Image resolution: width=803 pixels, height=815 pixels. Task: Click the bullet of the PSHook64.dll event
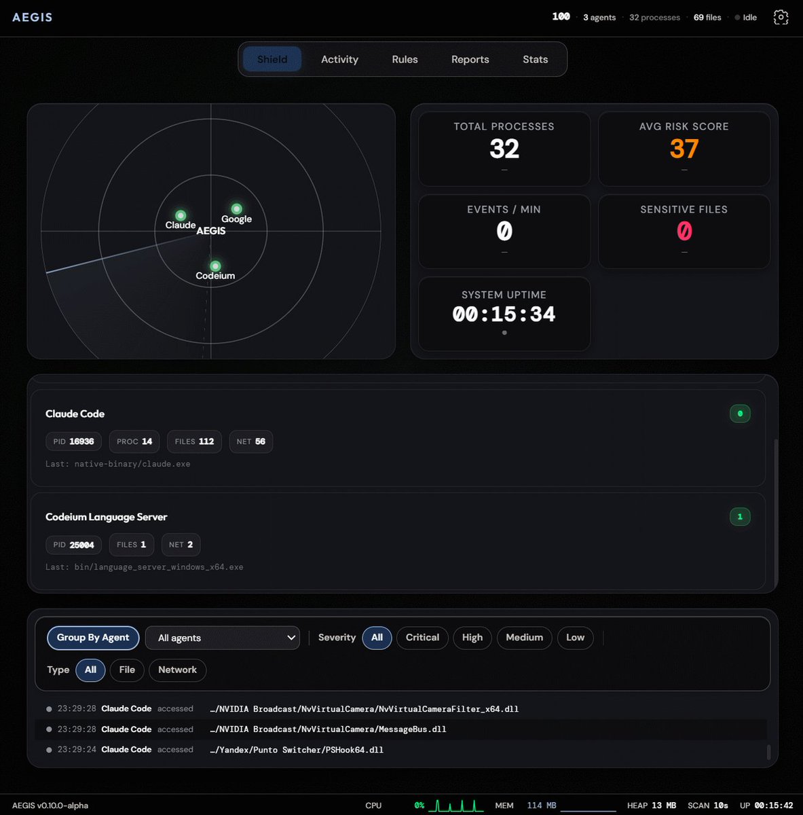point(49,750)
